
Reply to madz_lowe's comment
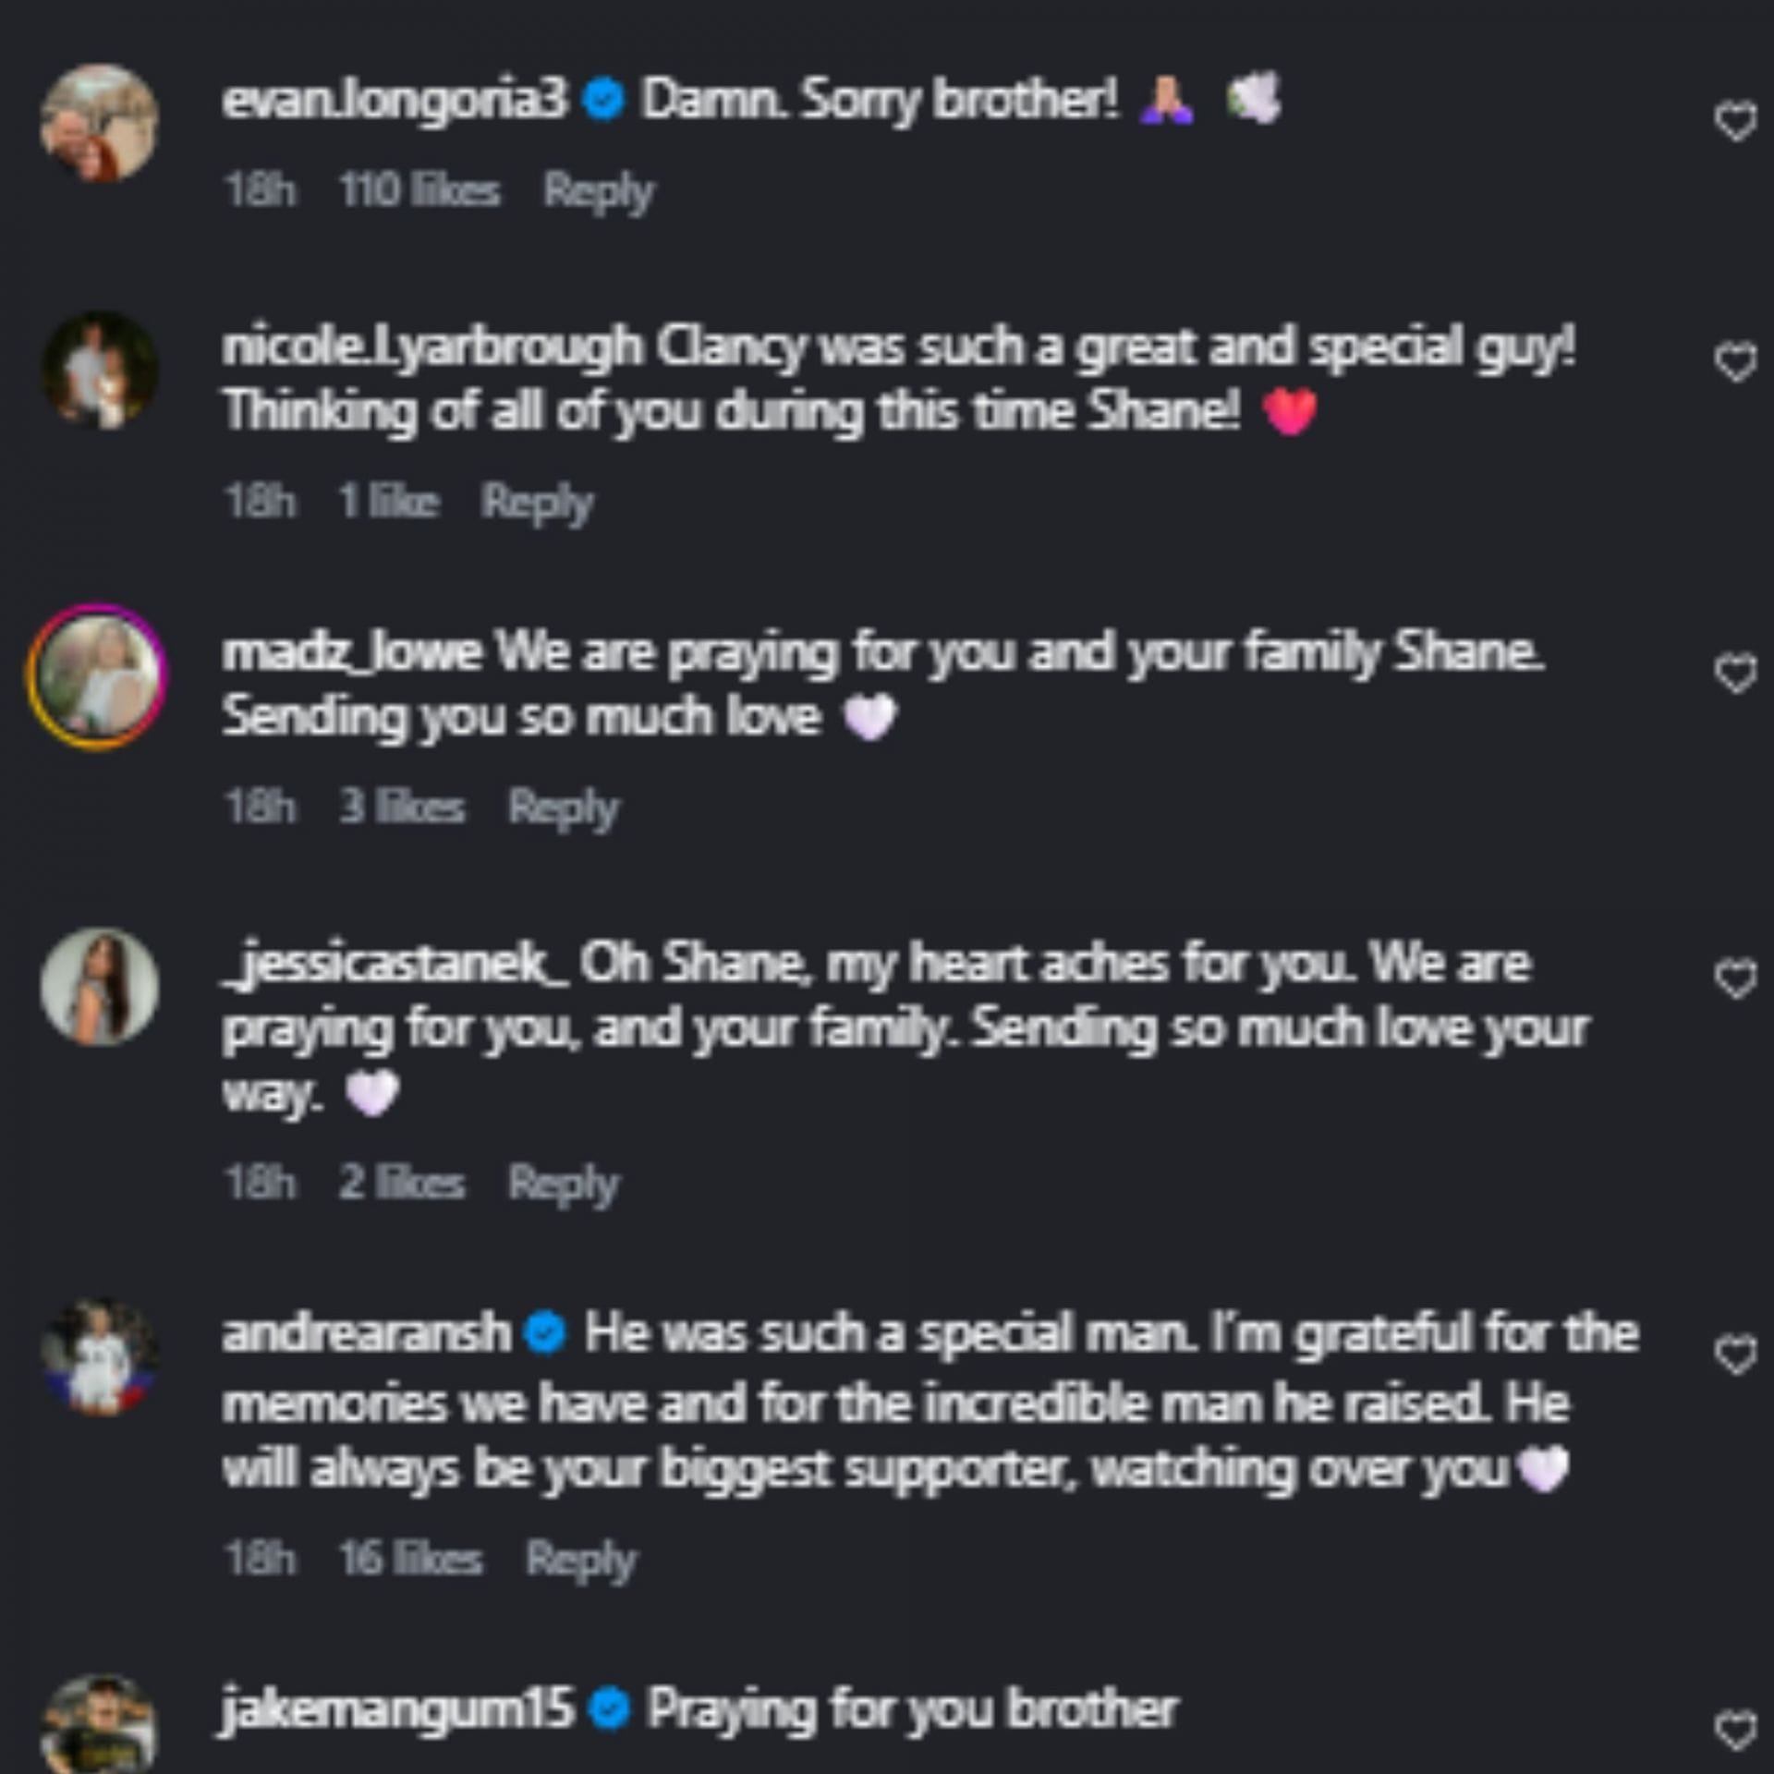pos(564,808)
